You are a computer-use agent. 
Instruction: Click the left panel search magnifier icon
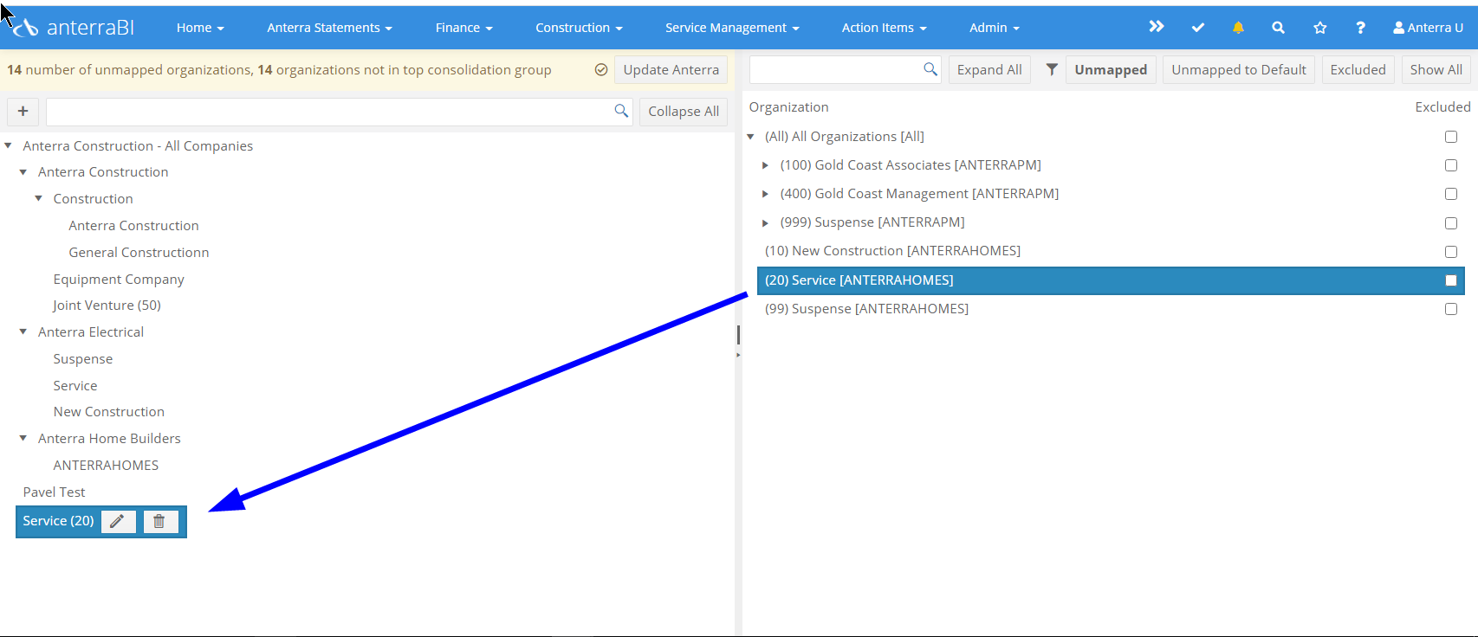coord(621,111)
